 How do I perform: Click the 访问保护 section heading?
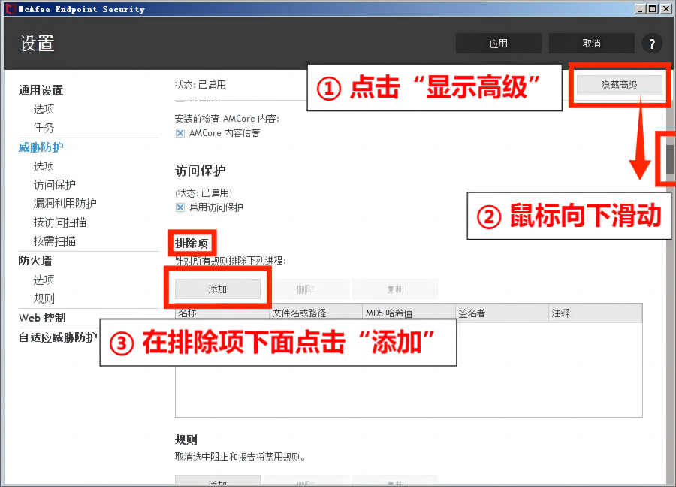tap(200, 171)
